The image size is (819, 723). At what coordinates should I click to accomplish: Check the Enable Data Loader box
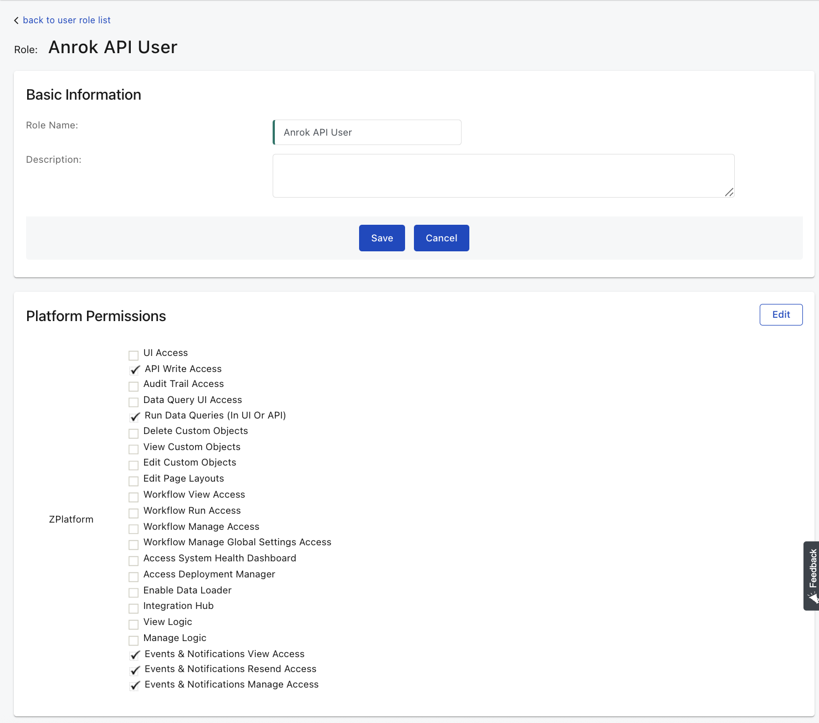[134, 593]
